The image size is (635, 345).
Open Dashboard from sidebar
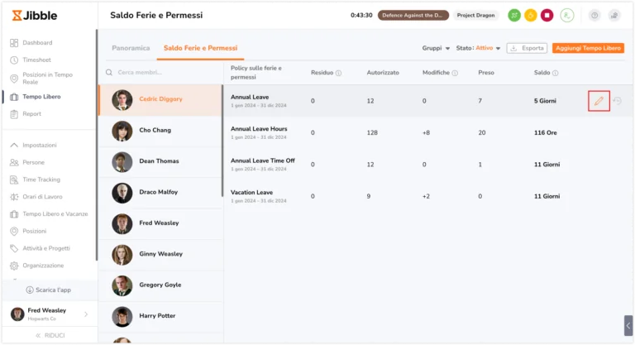(x=37, y=42)
